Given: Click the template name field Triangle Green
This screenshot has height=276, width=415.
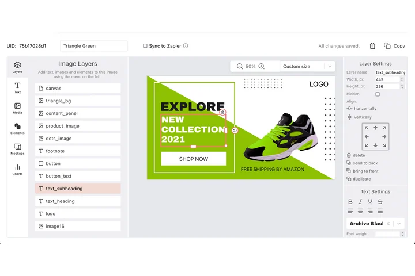Looking at the screenshot, I should point(94,46).
